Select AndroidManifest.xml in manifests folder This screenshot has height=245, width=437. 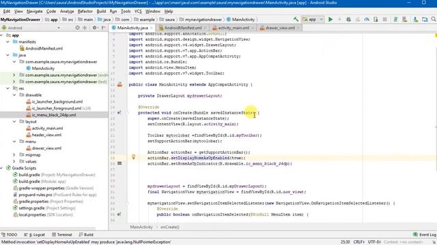[41, 48]
